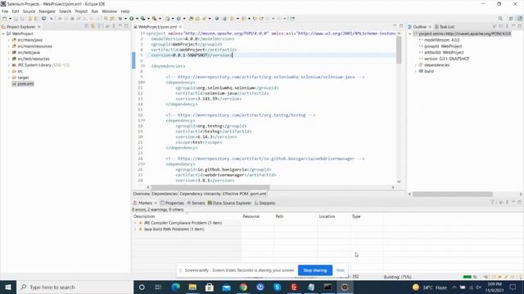Collapse all in Project Explorer toolbar
524x294 pixels.
87,26
